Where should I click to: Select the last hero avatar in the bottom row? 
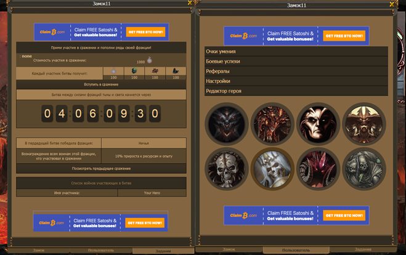(364, 169)
